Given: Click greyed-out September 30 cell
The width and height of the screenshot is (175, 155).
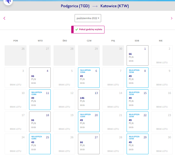Looking at the screenshot, I should coord(113,55).
